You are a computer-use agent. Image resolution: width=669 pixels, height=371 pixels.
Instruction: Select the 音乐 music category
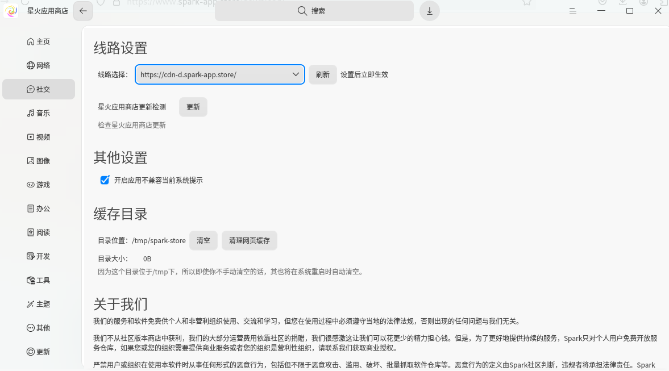39,113
